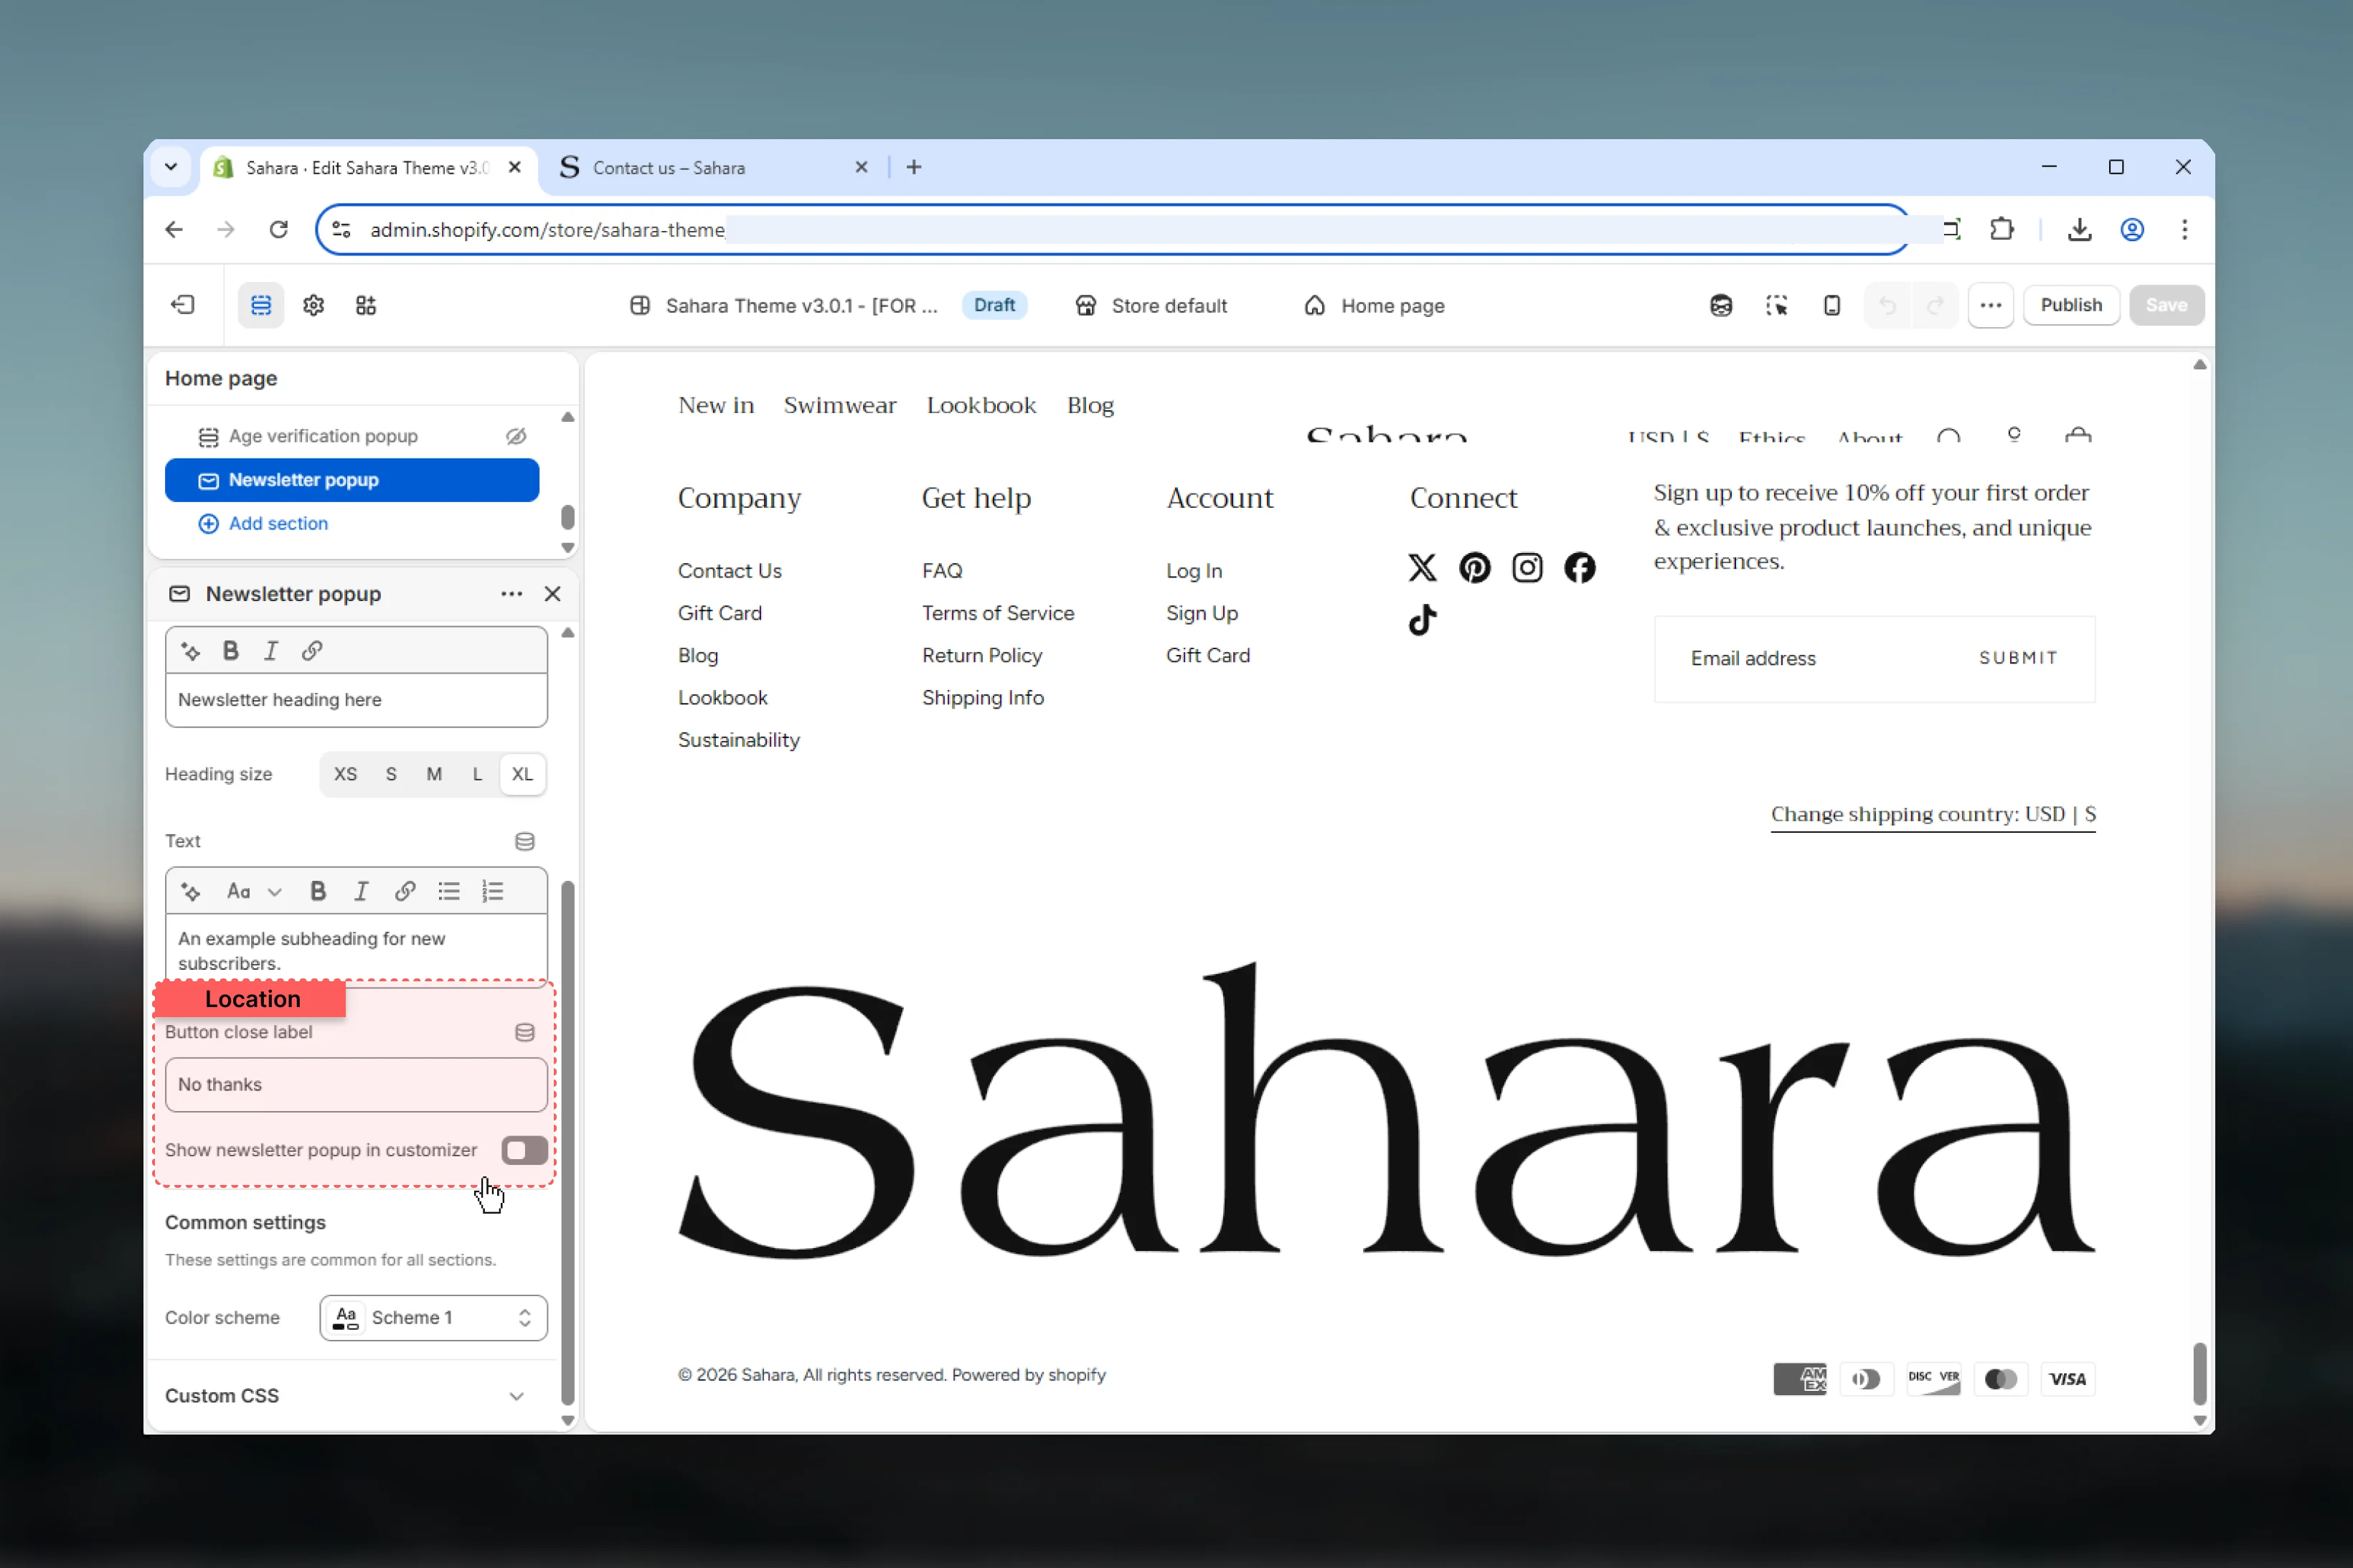
Task: Open Sahara Theme v3.0.1 theme selector
Action: point(802,305)
